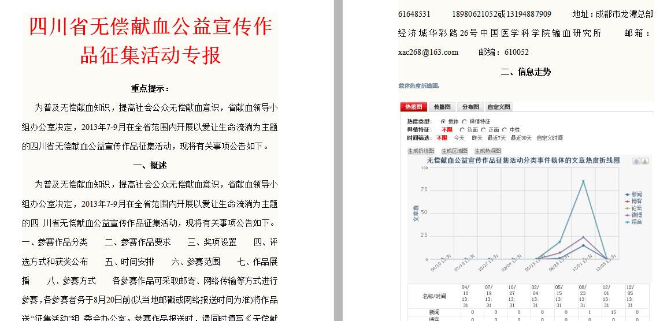Click the 文章数 axis label
Screen dimensions: 671x321
pos(415,213)
